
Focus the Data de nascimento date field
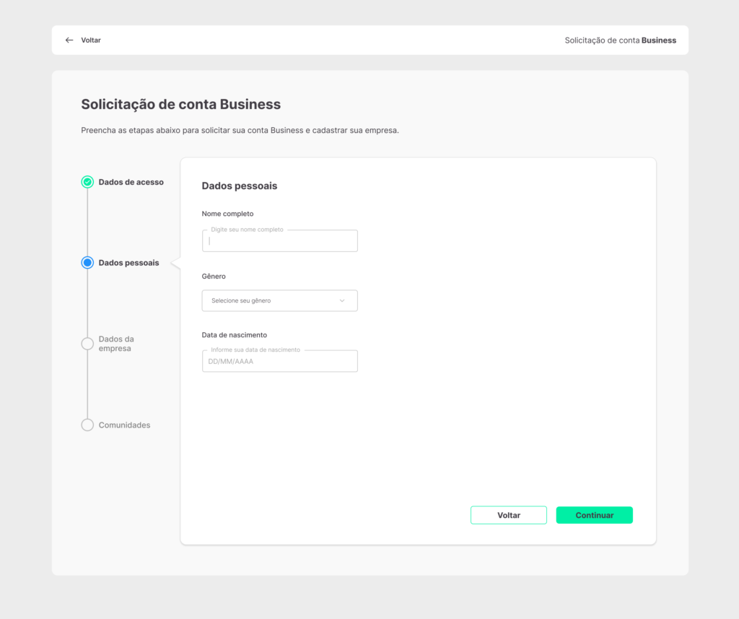click(280, 361)
